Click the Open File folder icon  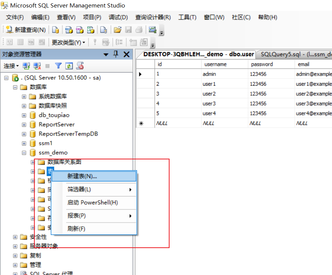point(118,30)
